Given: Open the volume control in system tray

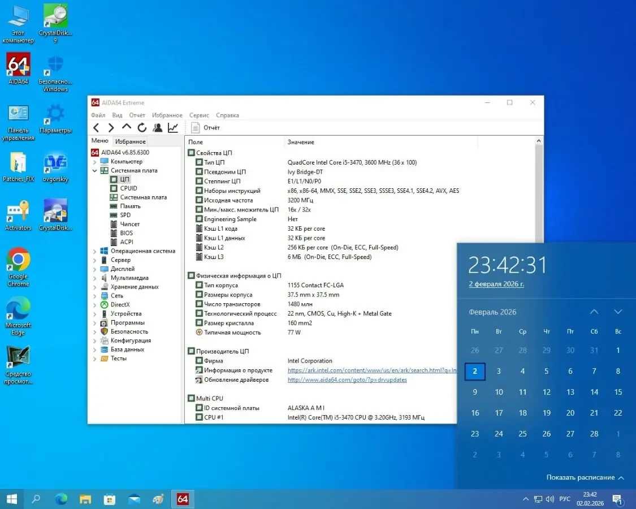Looking at the screenshot, I should coord(550,499).
